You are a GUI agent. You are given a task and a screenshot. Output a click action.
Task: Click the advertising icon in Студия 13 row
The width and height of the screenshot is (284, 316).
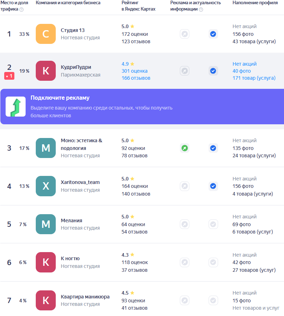click(185, 34)
